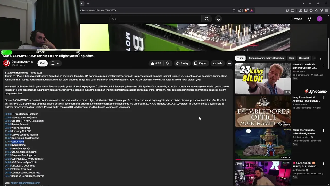Open the browser hamburger main menu

coord(326,10)
